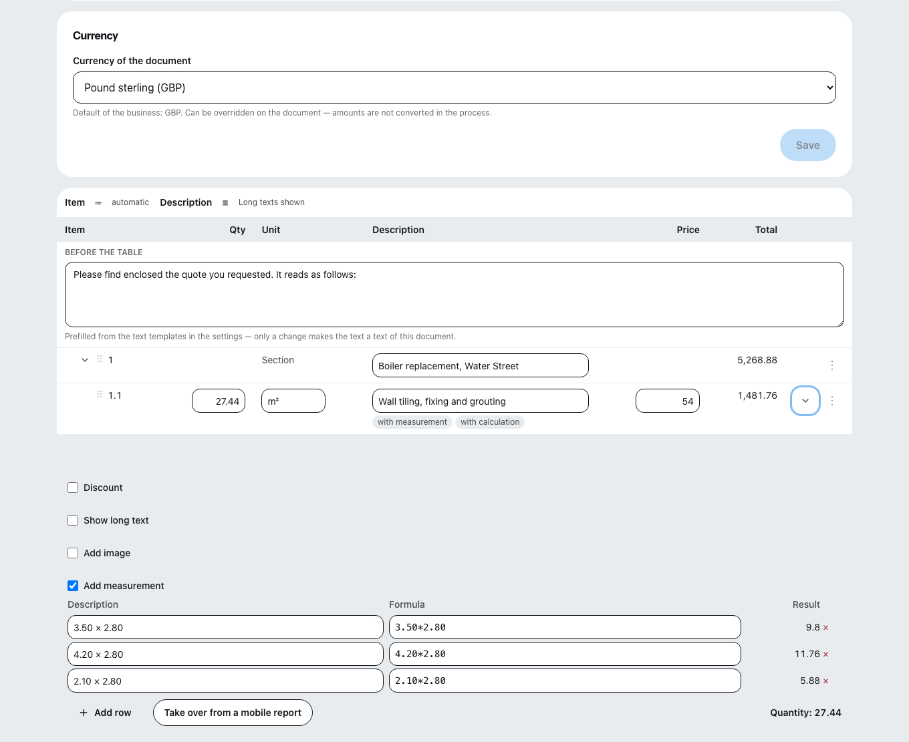
Task: Edit measurement description 2.10 × 2.80
Action: [x=225, y=681]
